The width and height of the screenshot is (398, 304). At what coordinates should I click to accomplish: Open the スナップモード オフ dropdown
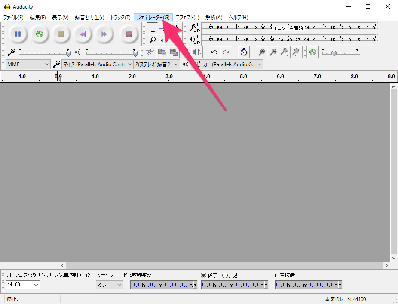110,285
